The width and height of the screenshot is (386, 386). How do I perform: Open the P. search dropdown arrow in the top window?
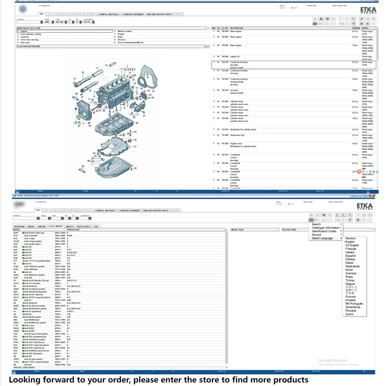[x=42, y=22]
